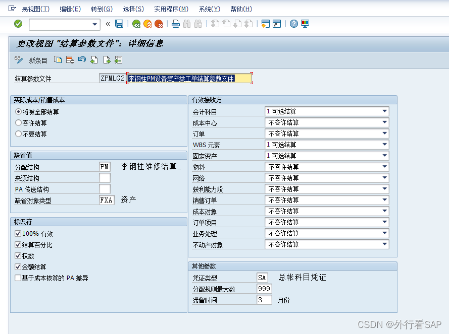Click the red Cancel icon
Screen dimensions: 449x334
pyautogui.click(x=159, y=24)
